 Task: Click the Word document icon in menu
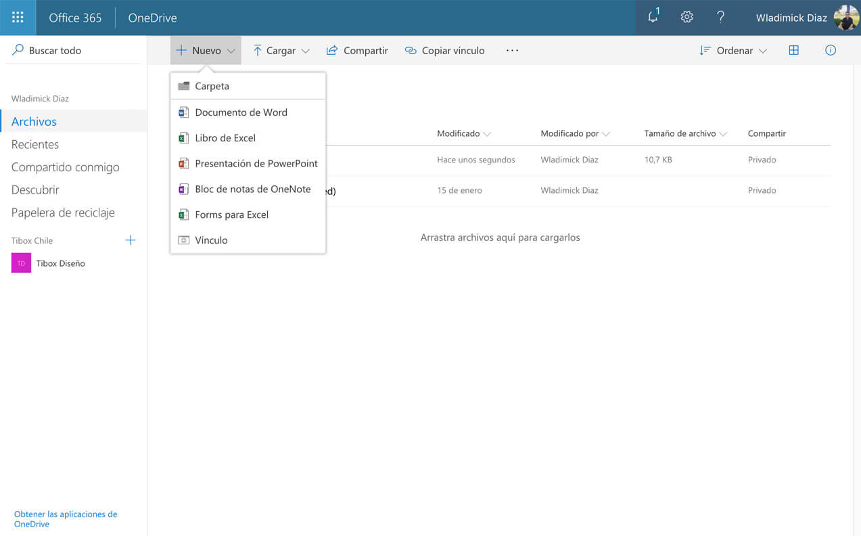pos(183,112)
